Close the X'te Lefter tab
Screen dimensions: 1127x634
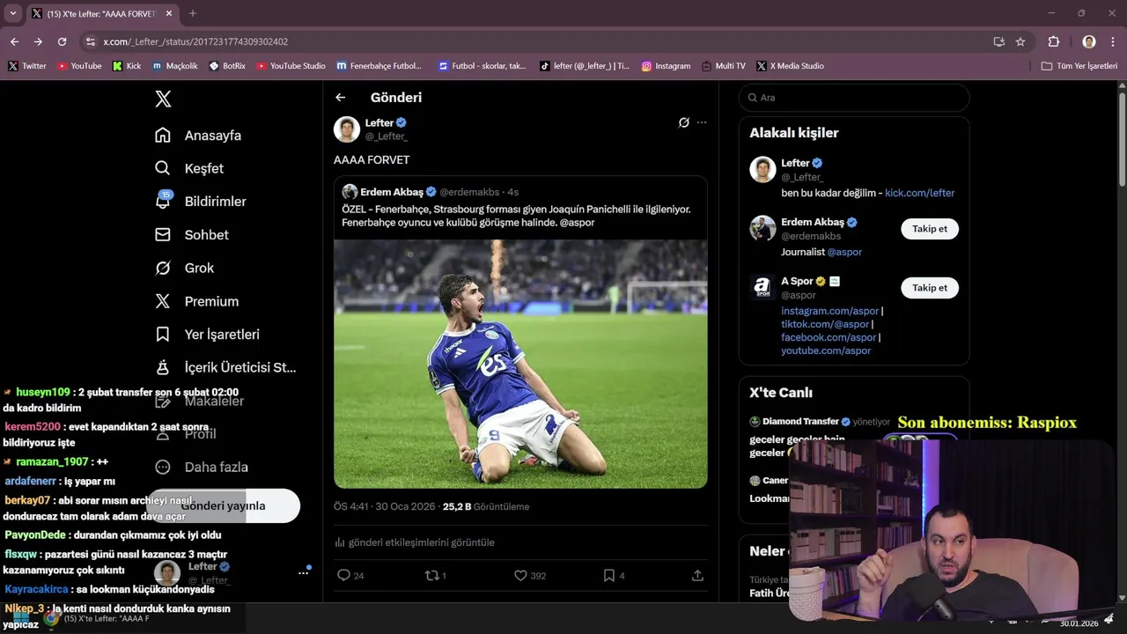click(x=168, y=13)
